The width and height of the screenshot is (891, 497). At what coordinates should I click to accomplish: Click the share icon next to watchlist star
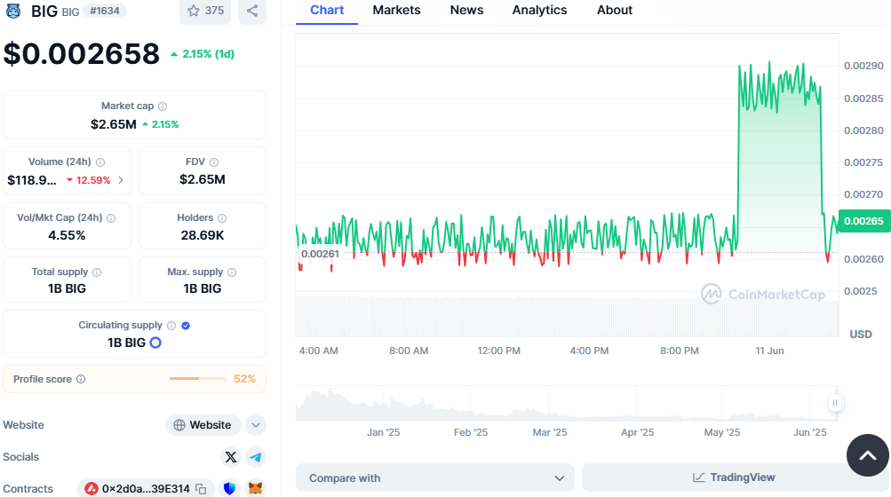coord(252,11)
